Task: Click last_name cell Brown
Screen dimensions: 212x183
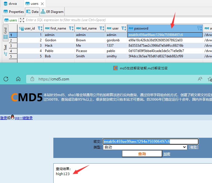Action: [90, 40]
